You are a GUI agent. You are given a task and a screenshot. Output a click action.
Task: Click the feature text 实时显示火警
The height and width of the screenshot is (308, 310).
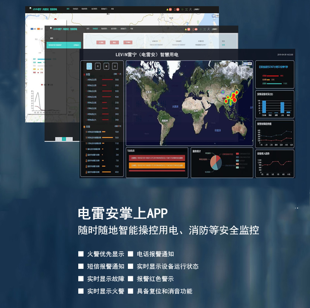pyautogui.click(x=106, y=291)
